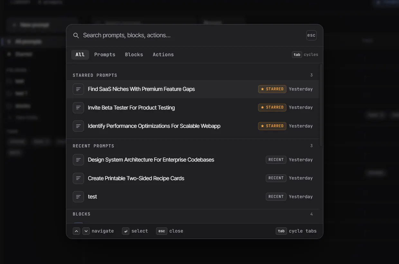Click STARRED badge on Identify Performance Optimizations row

coord(272,126)
